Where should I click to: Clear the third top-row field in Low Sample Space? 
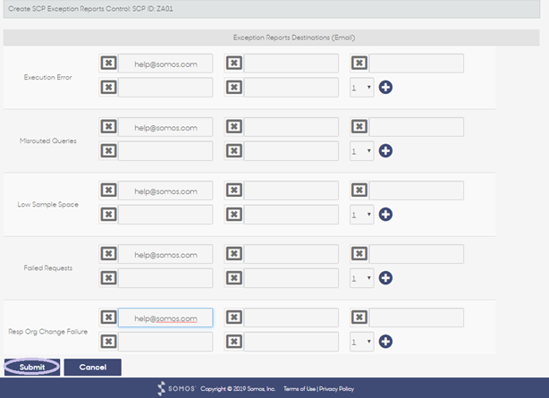point(359,191)
